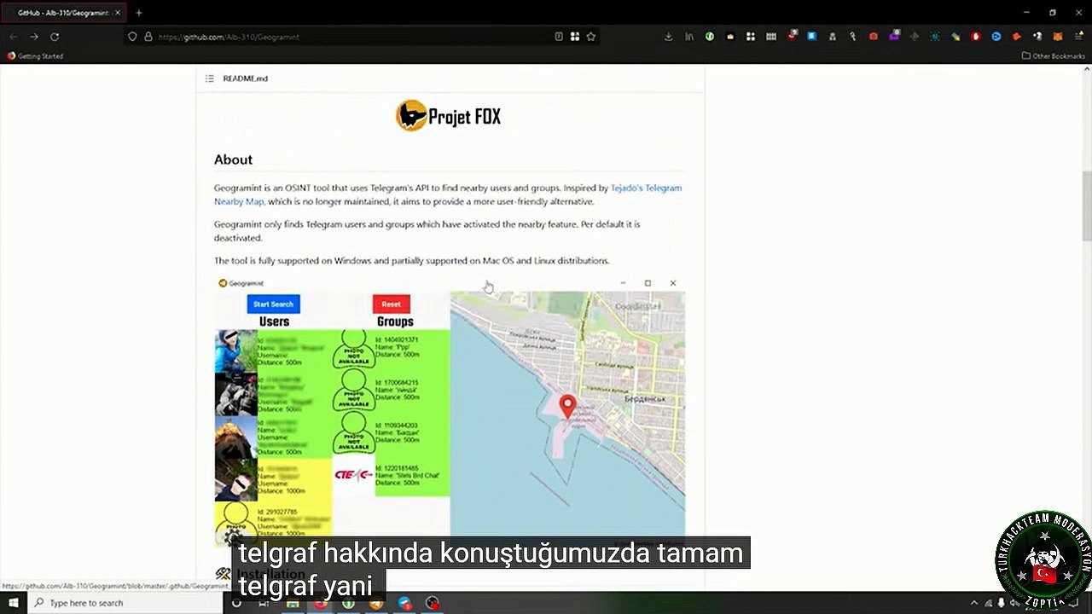The width and height of the screenshot is (1092, 614).
Task: Click the blue square toolbar extension
Action: [811, 37]
